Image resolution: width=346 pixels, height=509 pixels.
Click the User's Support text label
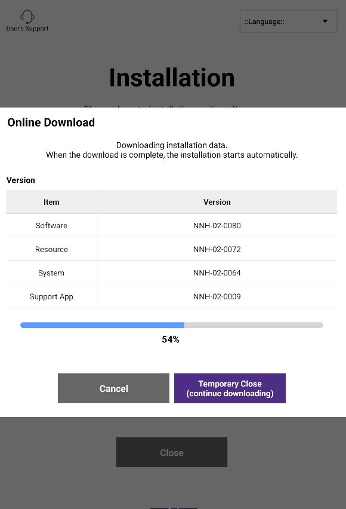[27, 29]
